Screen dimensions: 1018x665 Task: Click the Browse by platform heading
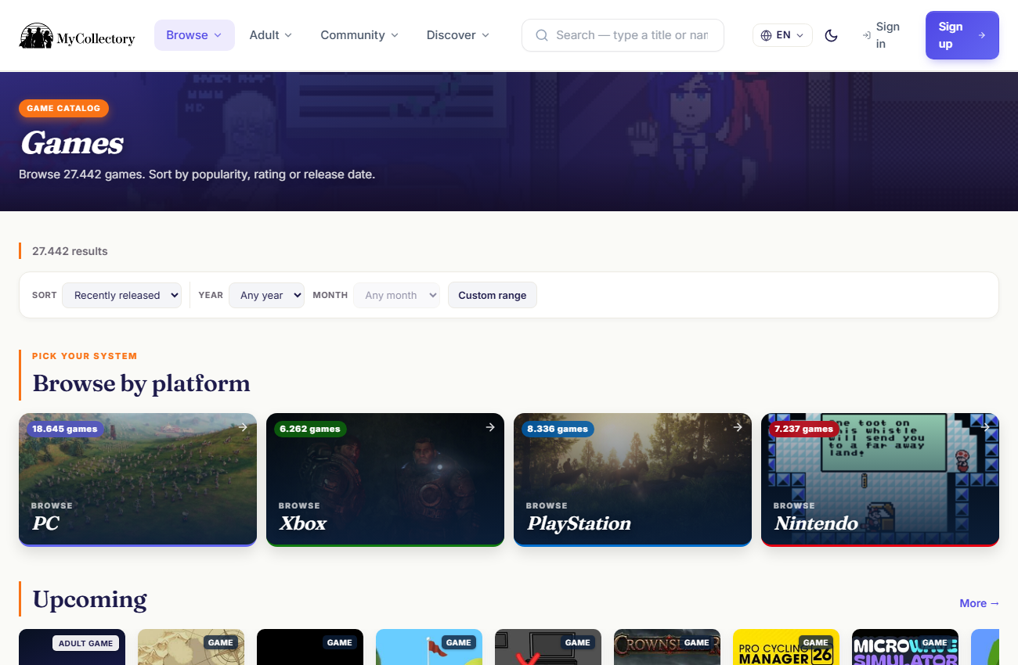click(142, 383)
